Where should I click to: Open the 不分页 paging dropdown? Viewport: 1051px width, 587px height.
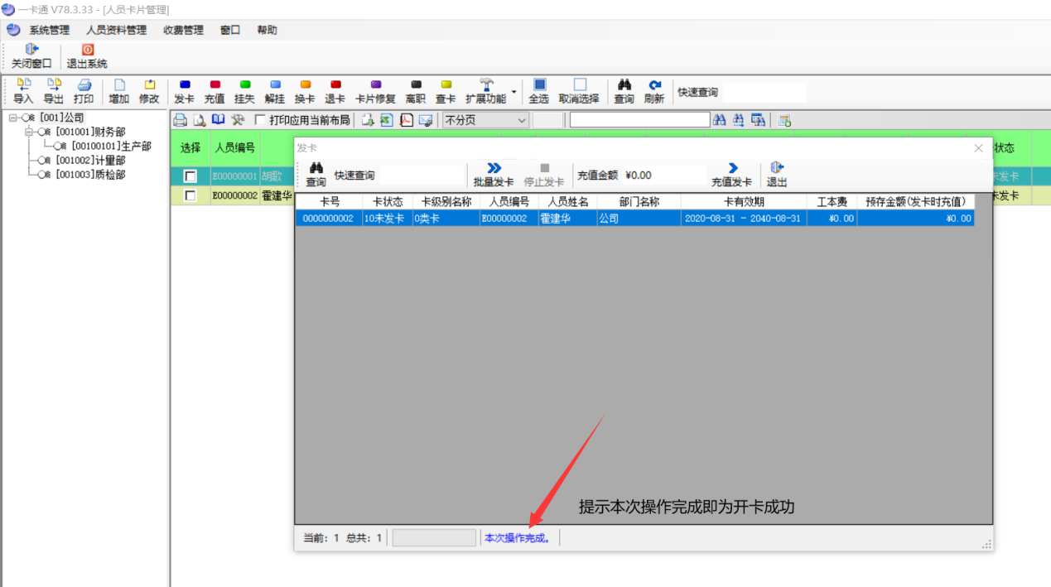pyautogui.click(x=521, y=120)
